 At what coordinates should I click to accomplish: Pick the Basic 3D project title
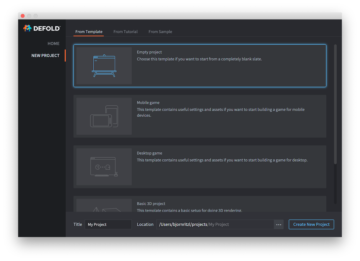point(151,204)
